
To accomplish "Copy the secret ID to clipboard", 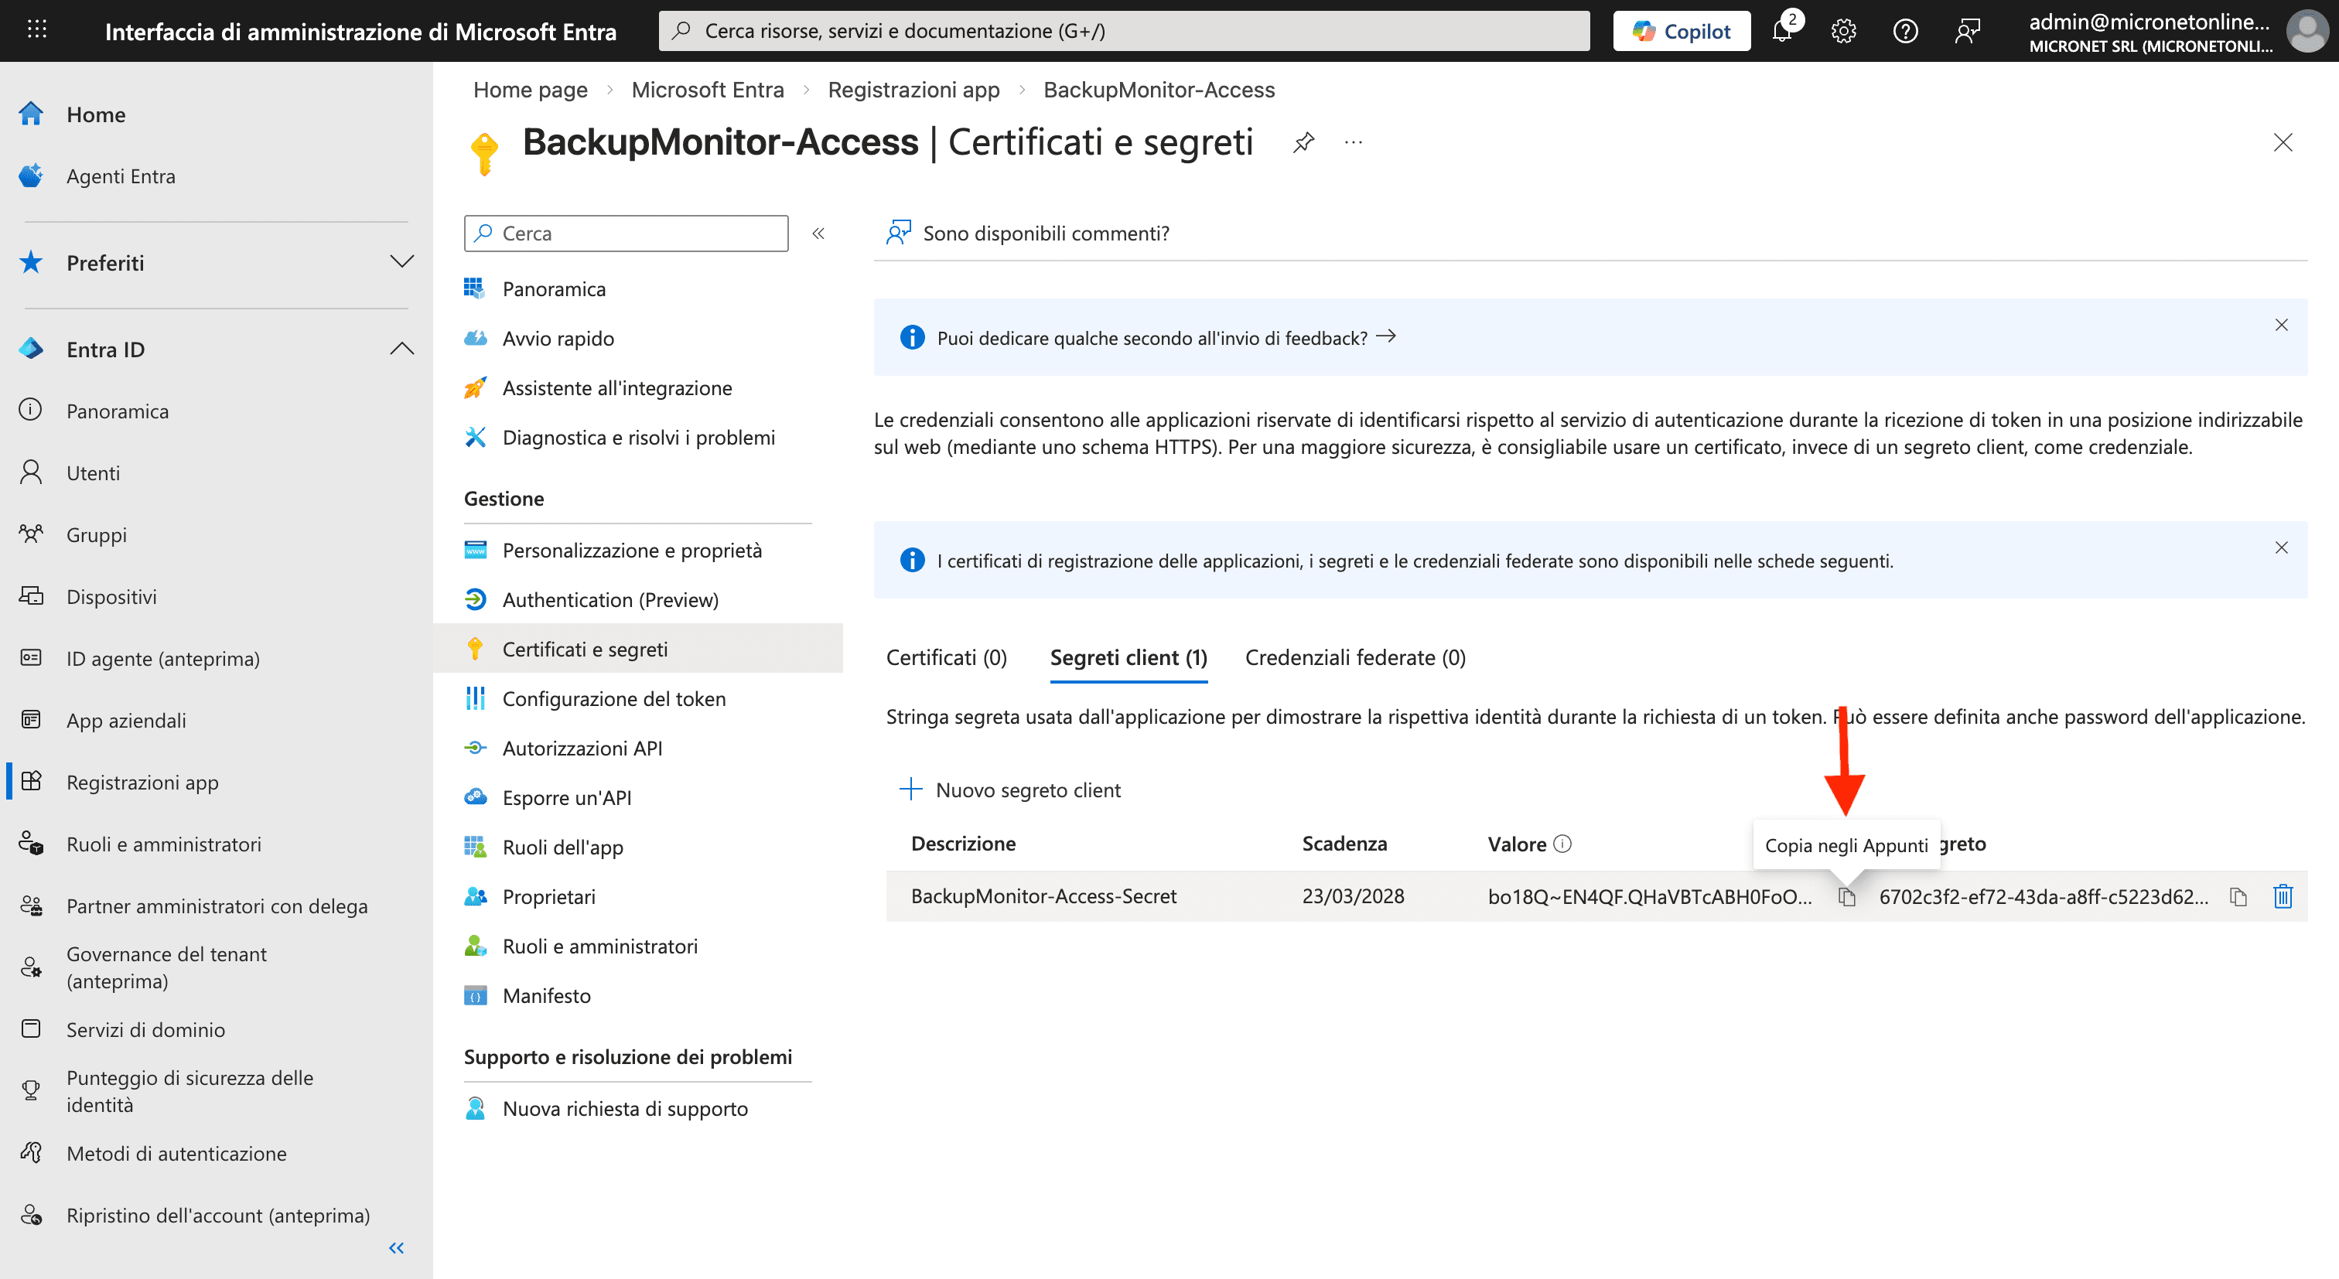I will point(2238,897).
